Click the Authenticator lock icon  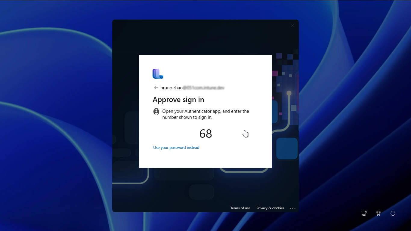tap(156, 112)
